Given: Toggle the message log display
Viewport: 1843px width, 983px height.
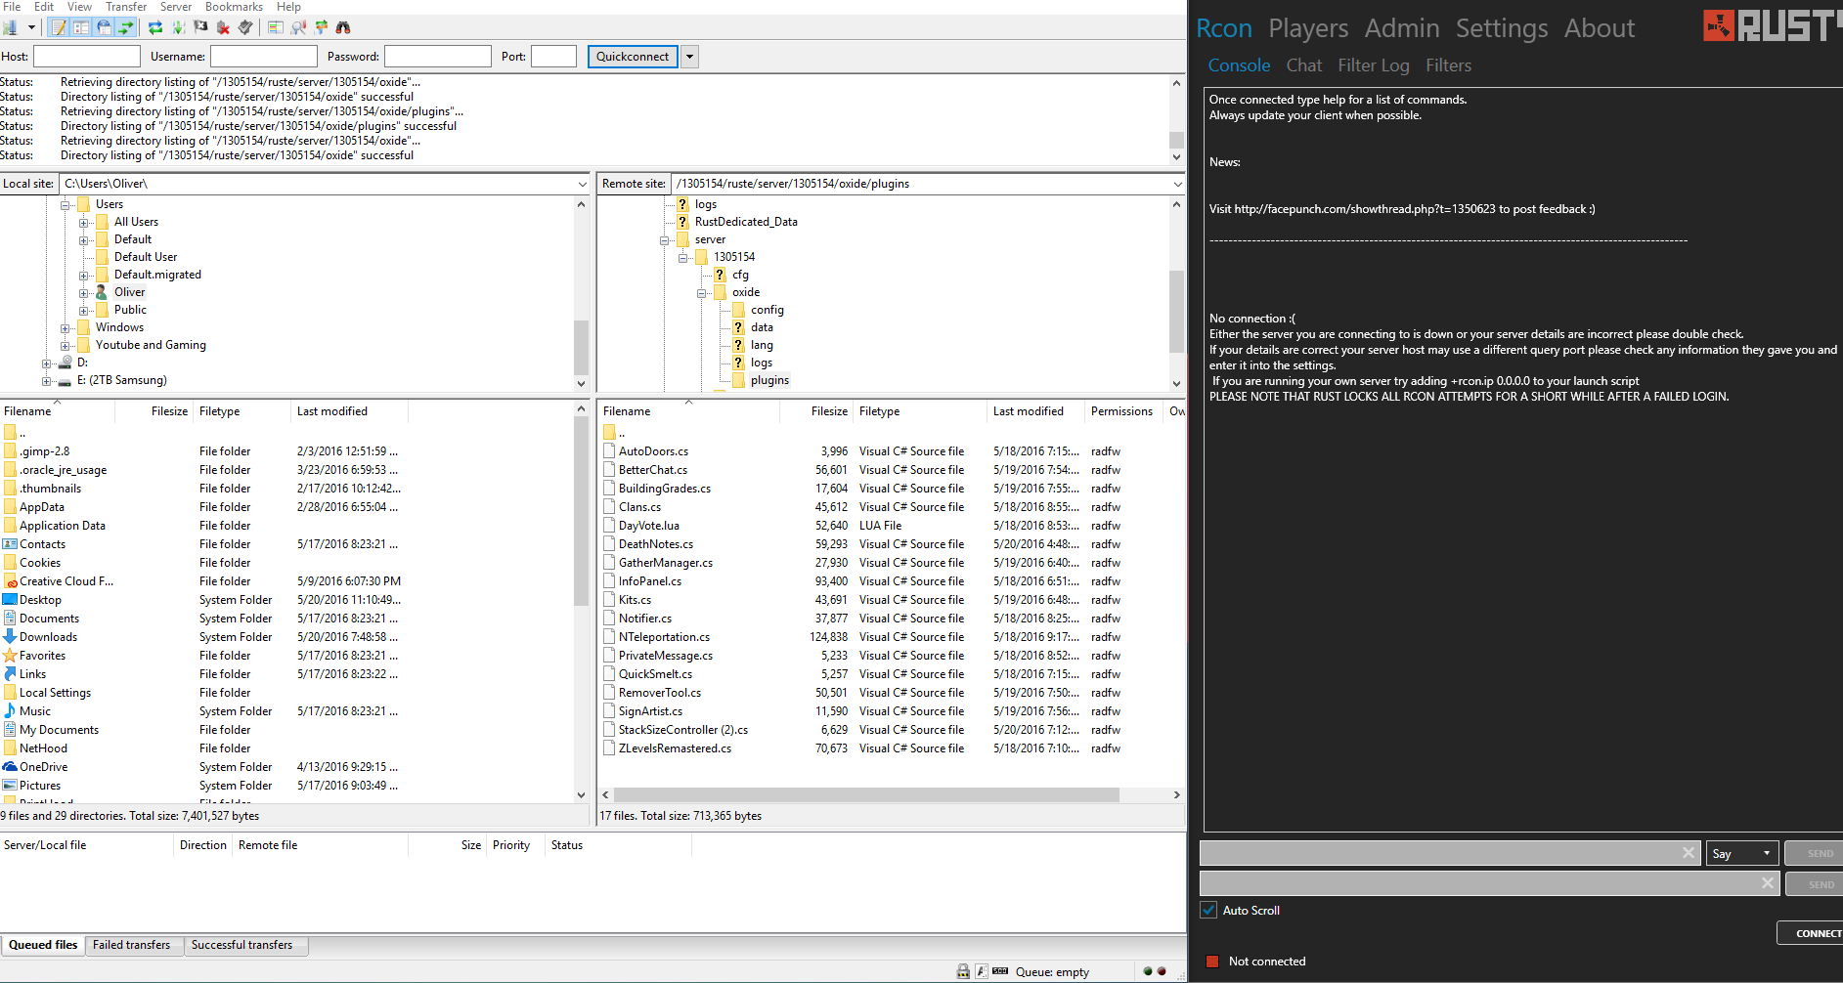Looking at the screenshot, I should 59,27.
